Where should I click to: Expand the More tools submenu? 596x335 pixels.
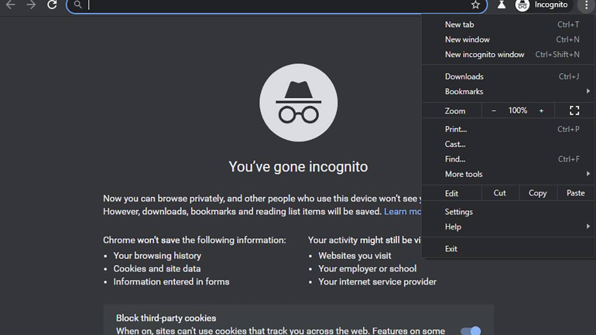509,174
